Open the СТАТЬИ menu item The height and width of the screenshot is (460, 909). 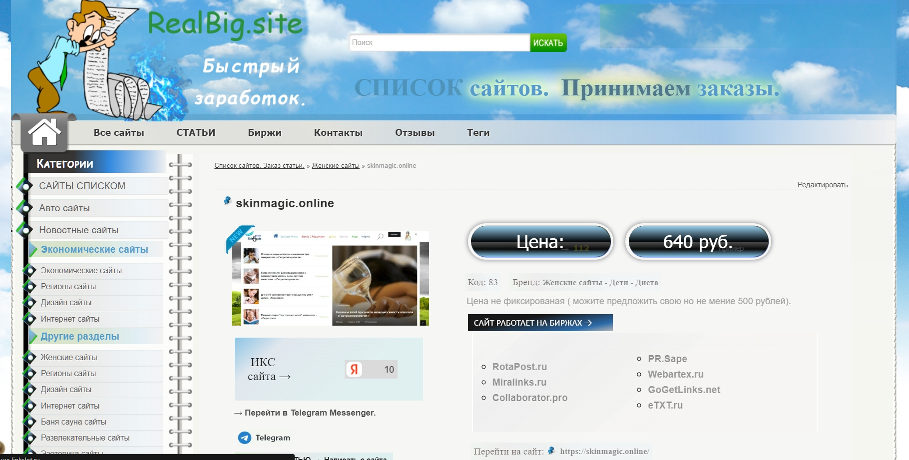click(x=196, y=133)
